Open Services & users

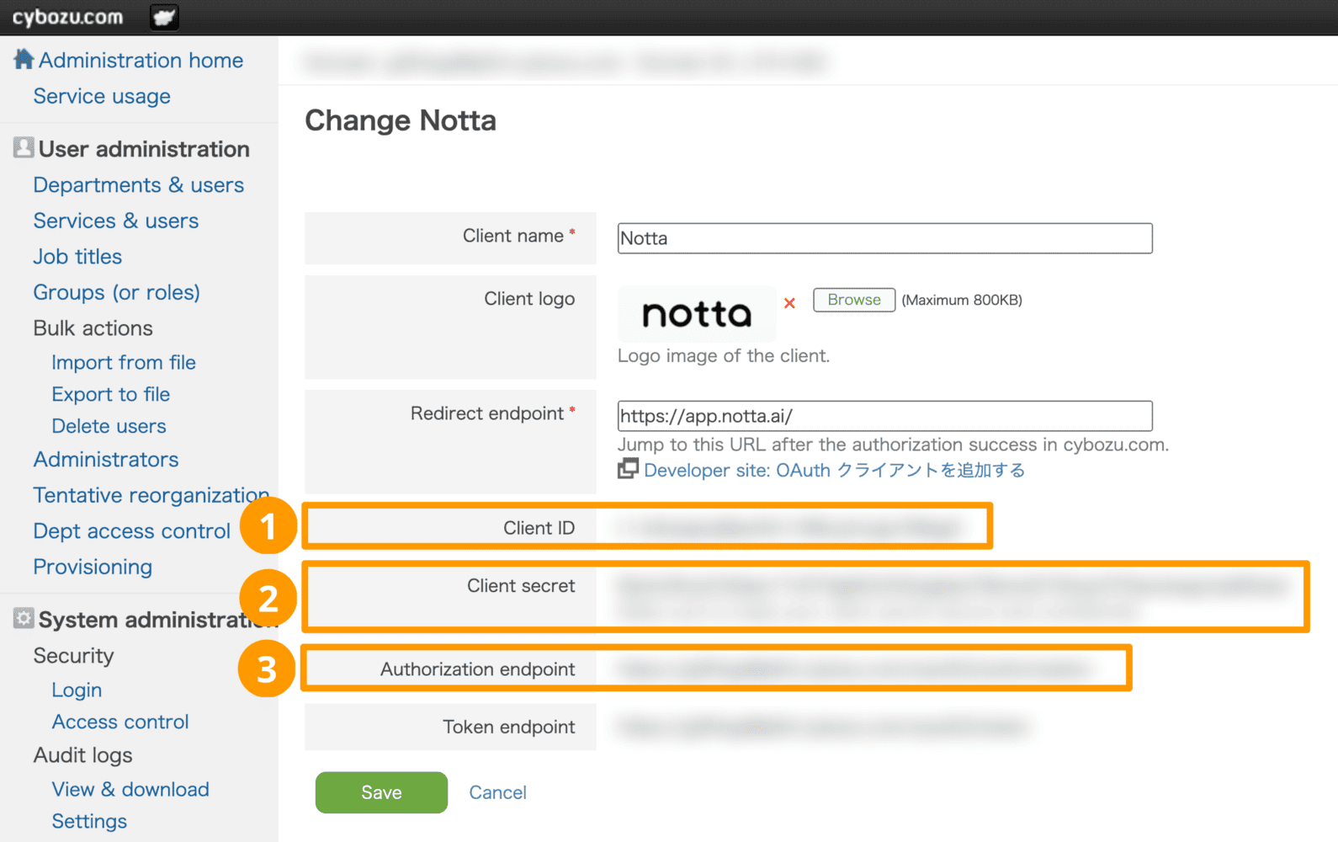pos(116,221)
